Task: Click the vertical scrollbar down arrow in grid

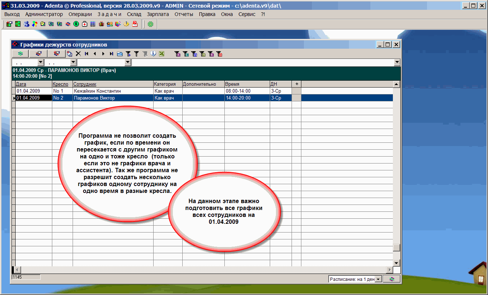Action: pos(396,263)
